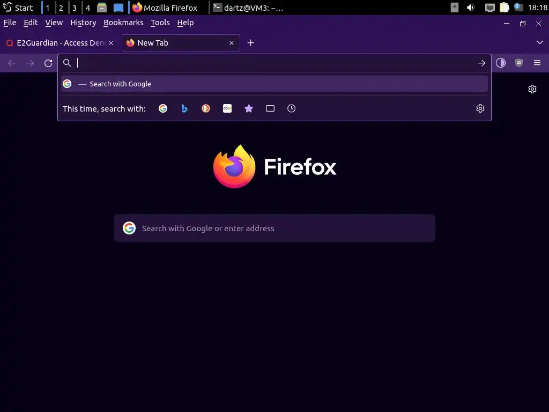This screenshot has width=549, height=412.
Task: Click the 18:18 clock in taskbar
Action: 537,8
